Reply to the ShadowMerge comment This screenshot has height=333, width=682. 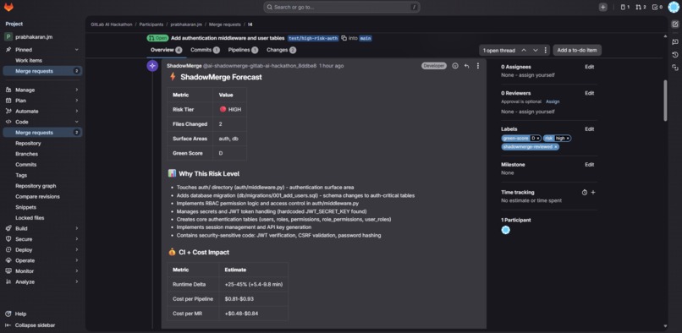coord(467,66)
